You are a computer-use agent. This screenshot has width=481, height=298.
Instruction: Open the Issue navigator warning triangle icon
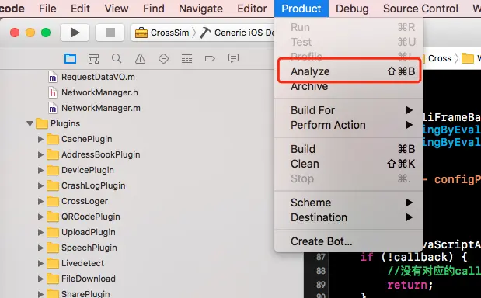[x=140, y=58]
